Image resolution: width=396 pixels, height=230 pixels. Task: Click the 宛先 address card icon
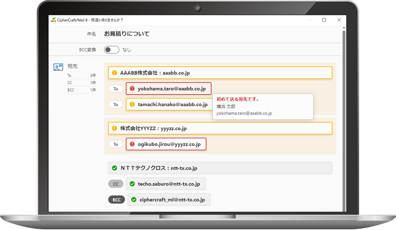(x=58, y=67)
